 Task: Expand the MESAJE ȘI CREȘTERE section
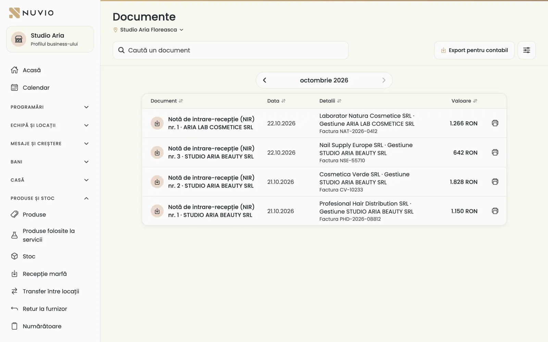(50, 144)
